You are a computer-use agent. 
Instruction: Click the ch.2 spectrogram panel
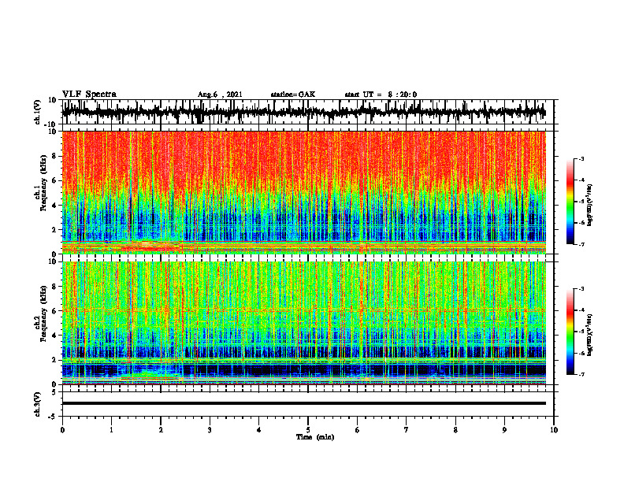coord(304,323)
